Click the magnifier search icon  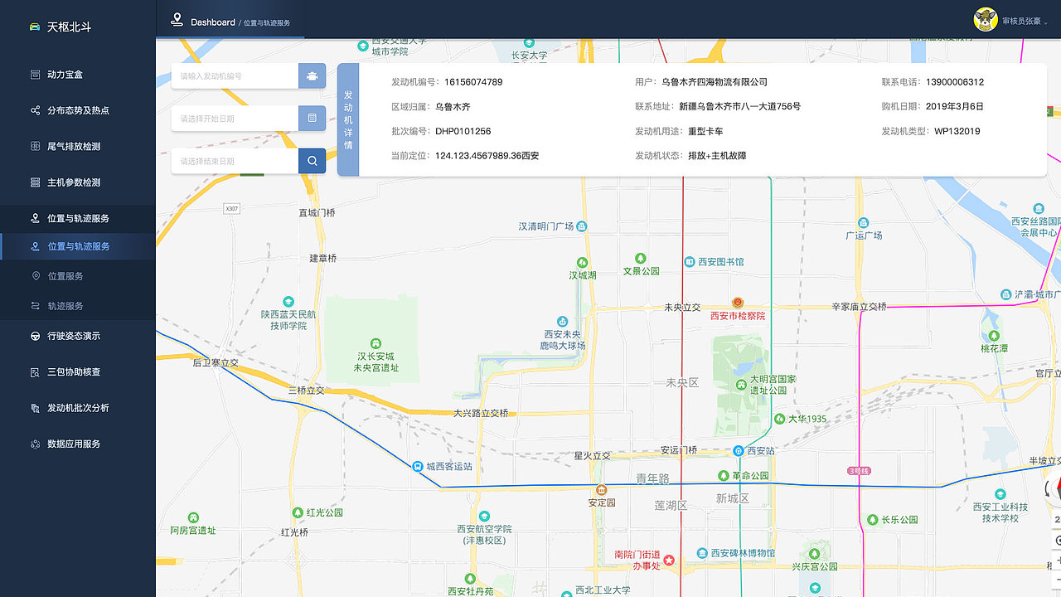[312, 160]
